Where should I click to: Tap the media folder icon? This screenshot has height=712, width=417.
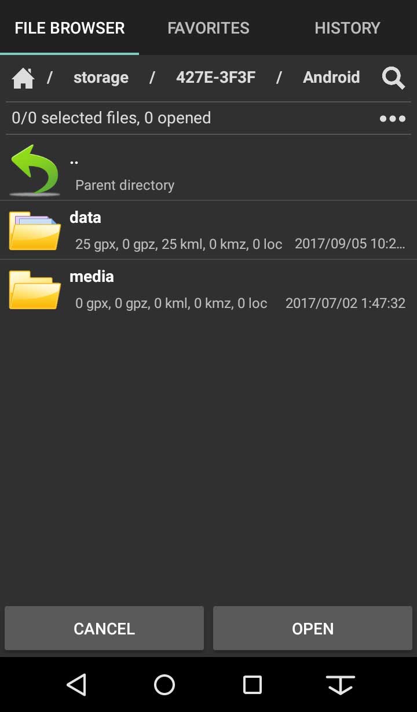coord(35,289)
